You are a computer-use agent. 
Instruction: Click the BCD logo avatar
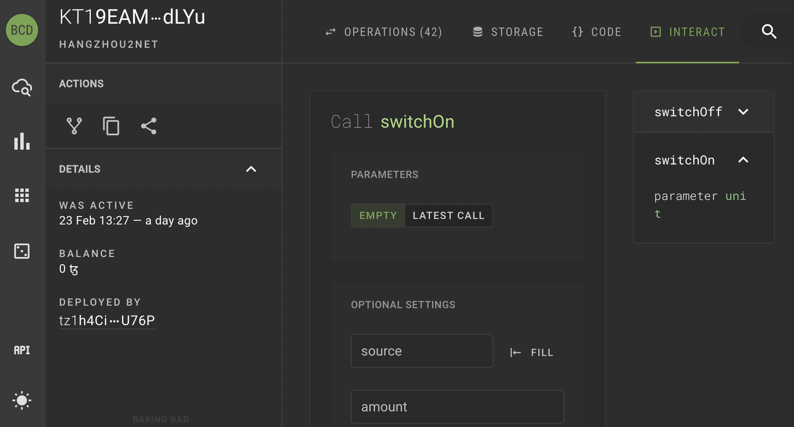(x=22, y=30)
